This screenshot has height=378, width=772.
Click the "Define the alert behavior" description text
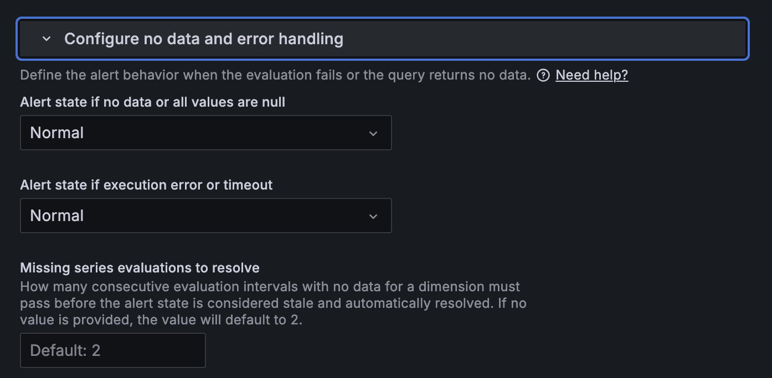[275, 75]
